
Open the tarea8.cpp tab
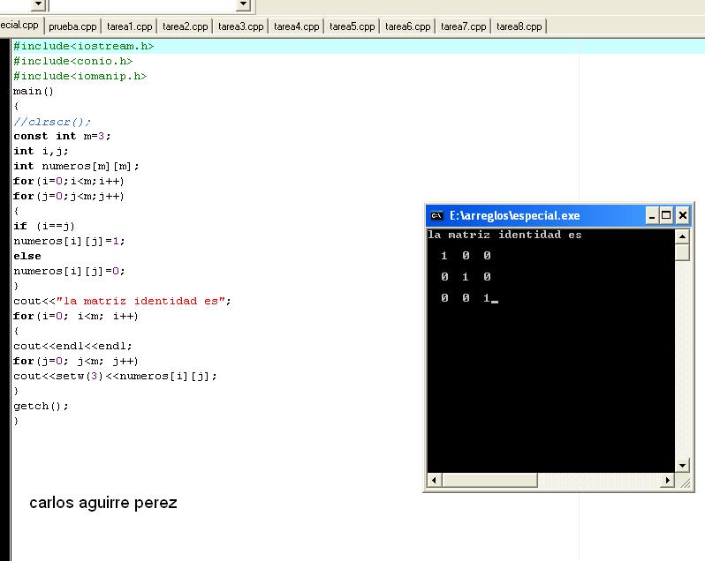pos(519,26)
